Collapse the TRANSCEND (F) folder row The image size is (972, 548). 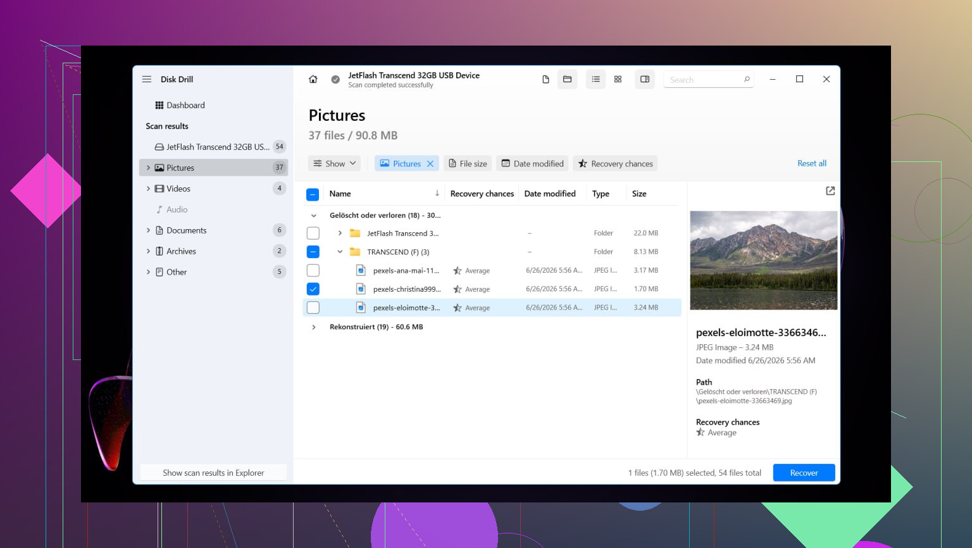coord(340,252)
